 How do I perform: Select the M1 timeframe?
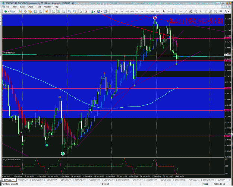(117, 12)
